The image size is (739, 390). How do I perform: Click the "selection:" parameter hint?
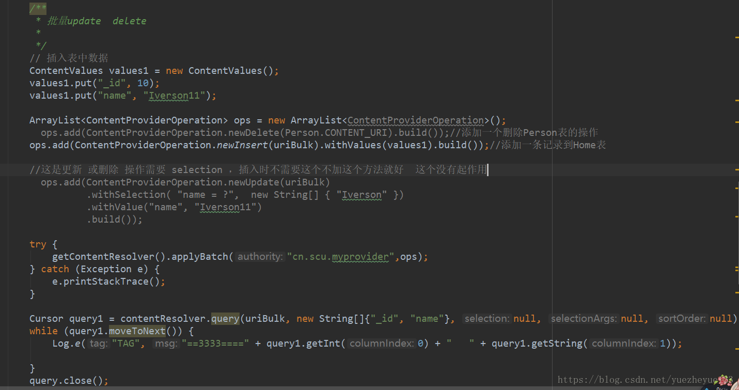click(x=486, y=319)
